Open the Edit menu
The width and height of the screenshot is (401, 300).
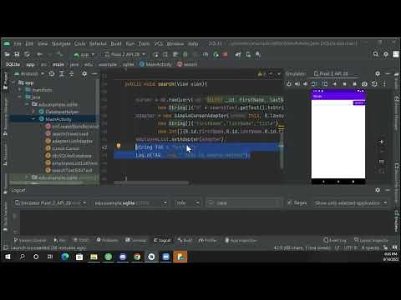click(29, 44)
